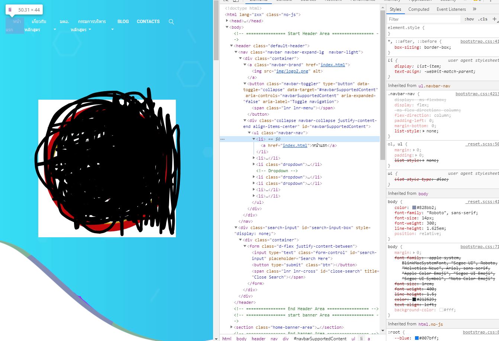Select html in the DOM breadcrumb bar

tap(227, 338)
